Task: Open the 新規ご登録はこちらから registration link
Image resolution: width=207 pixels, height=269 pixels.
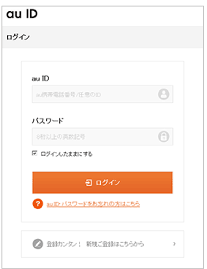Action: point(115,244)
